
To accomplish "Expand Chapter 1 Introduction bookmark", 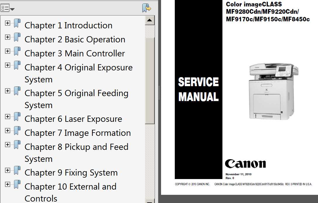I will [8, 23].
